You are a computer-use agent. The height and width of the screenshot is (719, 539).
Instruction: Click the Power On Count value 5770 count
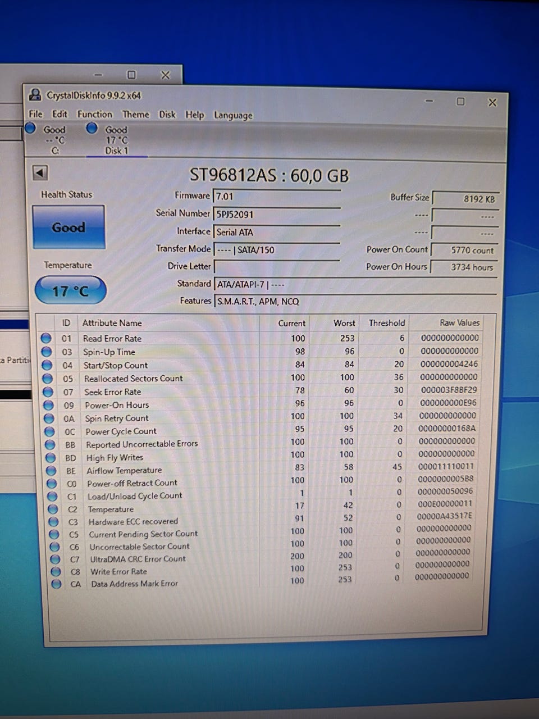click(x=465, y=250)
